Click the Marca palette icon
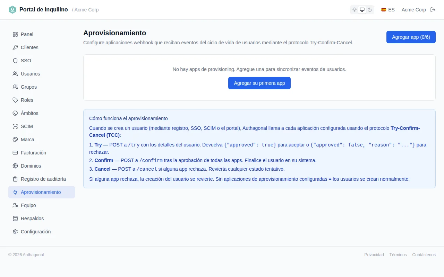Viewport: 444px width, 277px height. (15, 140)
